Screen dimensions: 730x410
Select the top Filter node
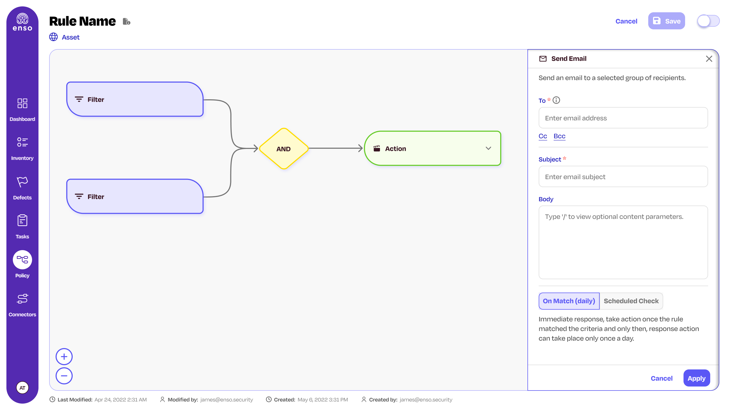pyautogui.click(x=135, y=99)
